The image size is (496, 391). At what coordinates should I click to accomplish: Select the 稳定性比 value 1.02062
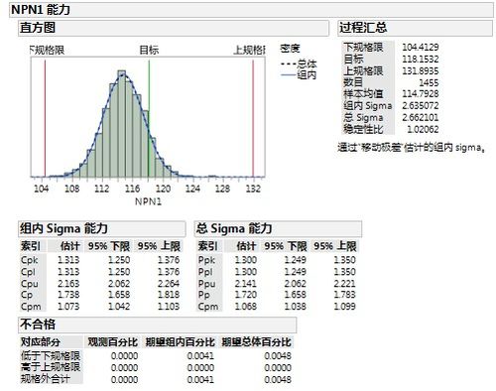[423, 129]
